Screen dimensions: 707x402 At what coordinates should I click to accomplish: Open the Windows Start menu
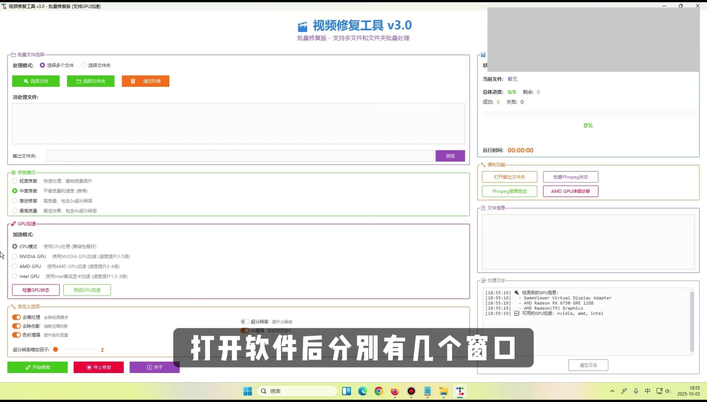247,391
